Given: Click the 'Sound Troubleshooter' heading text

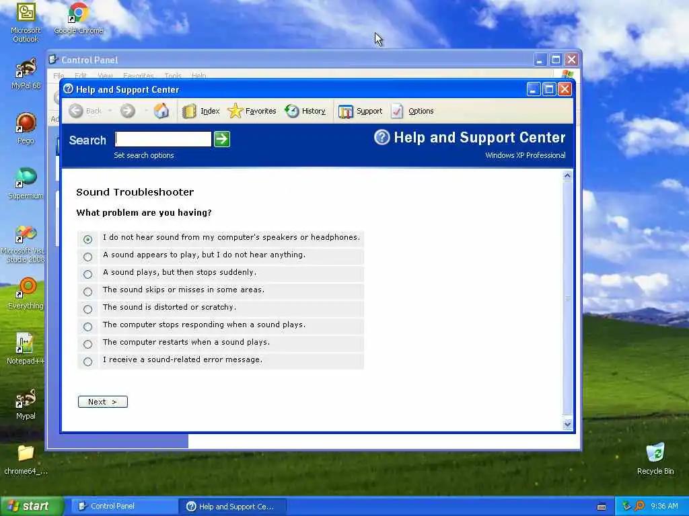Looking at the screenshot, I should click(135, 192).
